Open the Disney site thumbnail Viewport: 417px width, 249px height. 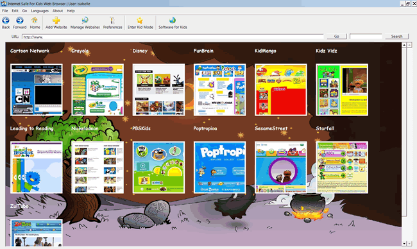pyautogui.click(x=158, y=90)
